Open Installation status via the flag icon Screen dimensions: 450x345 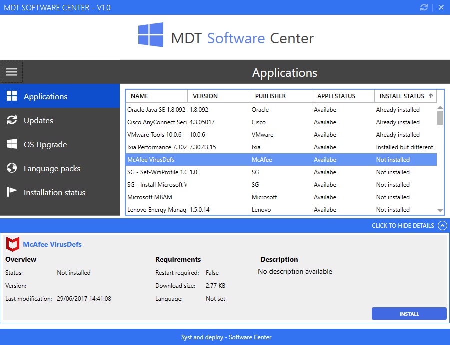11,192
